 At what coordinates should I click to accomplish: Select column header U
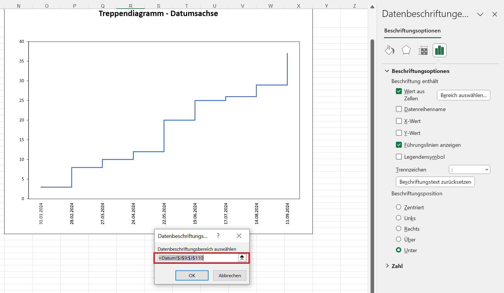tap(214, 6)
